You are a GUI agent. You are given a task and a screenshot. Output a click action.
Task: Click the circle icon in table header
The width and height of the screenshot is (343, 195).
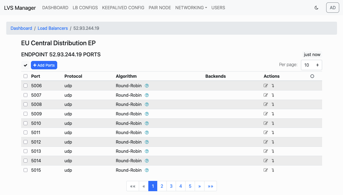(312, 76)
